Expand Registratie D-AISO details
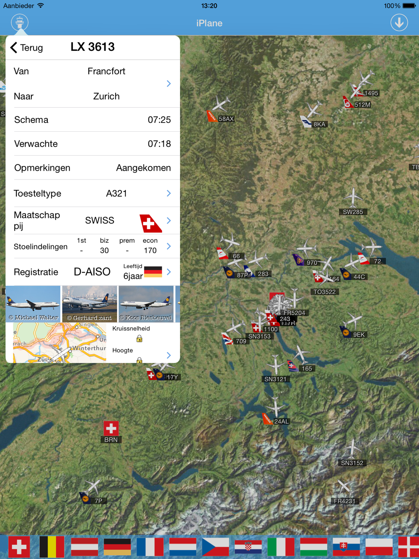This screenshot has height=559, width=419. (169, 272)
